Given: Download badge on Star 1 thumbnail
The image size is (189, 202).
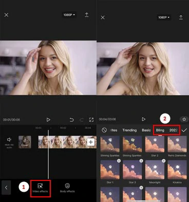Looking at the screenshot, I should click(119, 161).
